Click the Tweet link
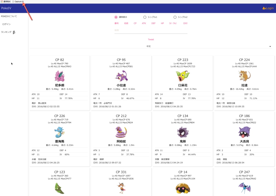276x196 pixels. (151, 39)
